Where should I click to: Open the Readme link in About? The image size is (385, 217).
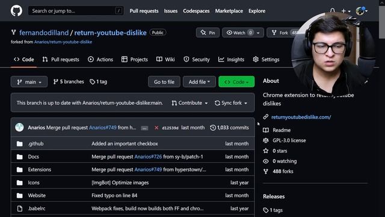(282, 130)
